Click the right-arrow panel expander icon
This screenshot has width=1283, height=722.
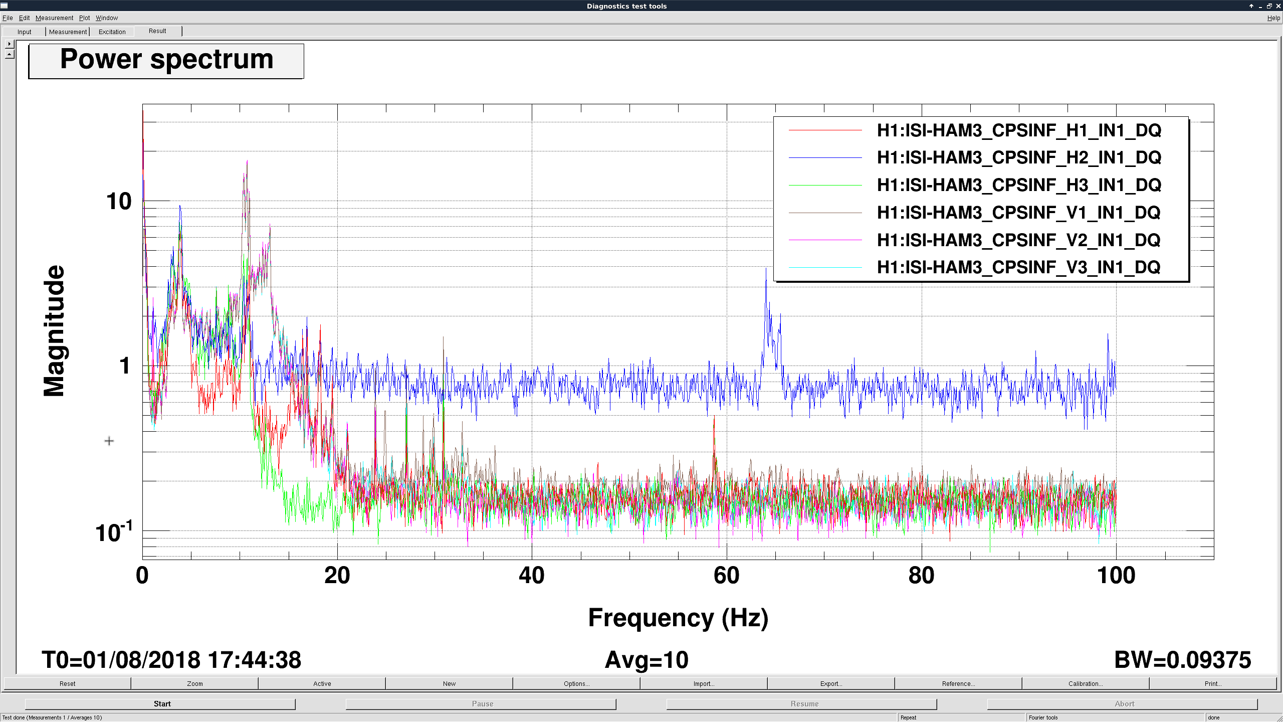(10, 44)
